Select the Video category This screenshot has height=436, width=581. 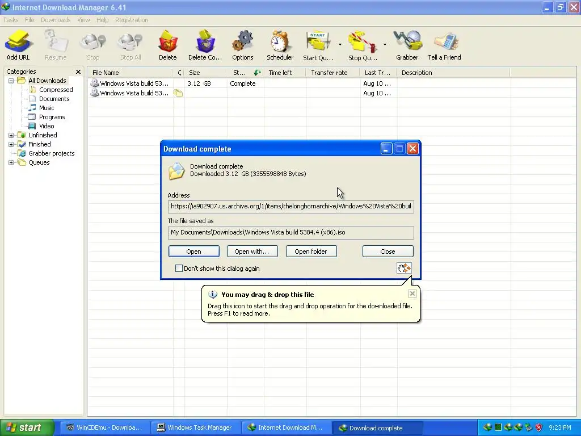tap(47, 126)
